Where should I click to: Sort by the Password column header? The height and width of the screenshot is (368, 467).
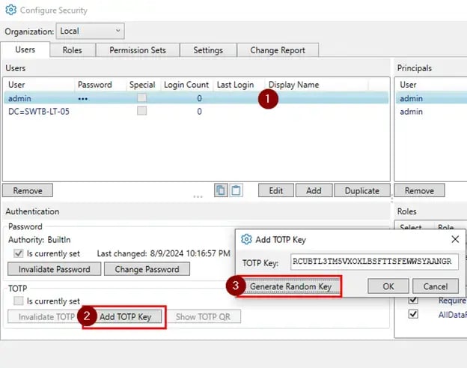100,85
